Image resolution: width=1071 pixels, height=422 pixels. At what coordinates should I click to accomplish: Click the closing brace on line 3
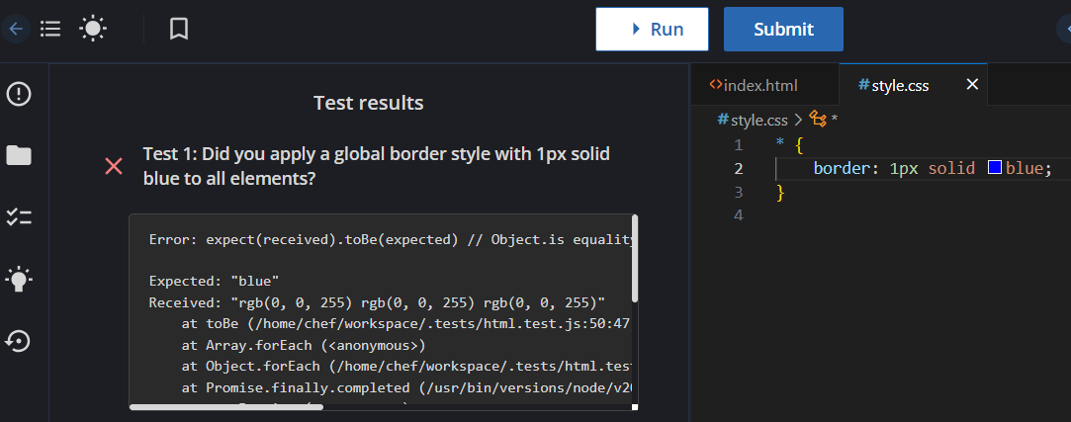[x=780, y=193]
